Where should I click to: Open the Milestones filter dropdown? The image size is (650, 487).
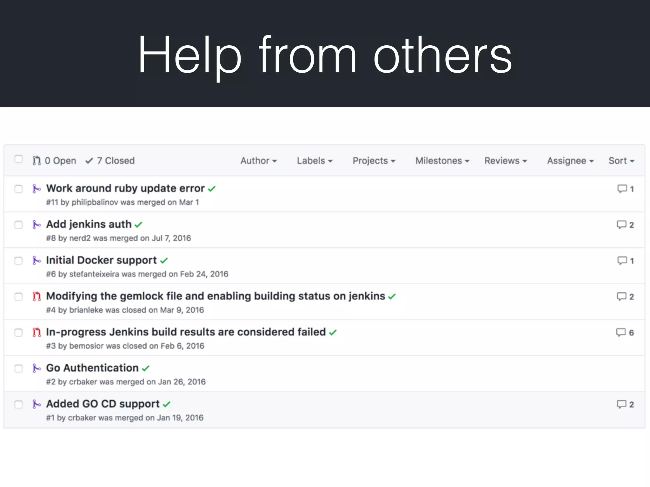(x=442, y=161)
